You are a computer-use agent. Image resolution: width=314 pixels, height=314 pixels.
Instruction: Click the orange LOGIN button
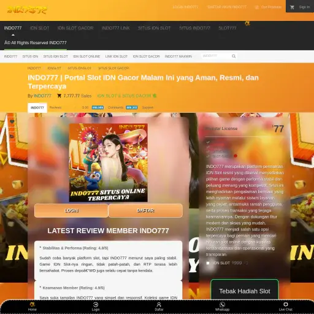pyautogui.click(x=71, y=210)
